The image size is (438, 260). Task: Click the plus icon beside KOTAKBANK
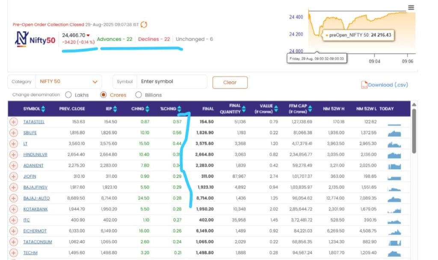pos(13,209)
